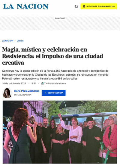This screenshot has width=120, height=166.
Task: Click the Suscribite por $1.200 button
Action: pyautogui.click(x=99, y=6)
